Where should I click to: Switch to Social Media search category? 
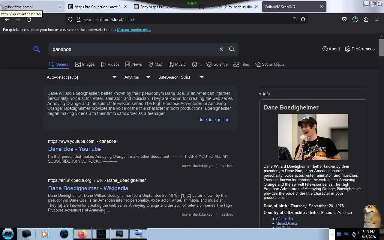point(269,64)
